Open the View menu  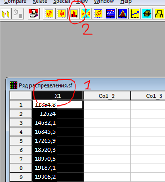pos(82,2)
